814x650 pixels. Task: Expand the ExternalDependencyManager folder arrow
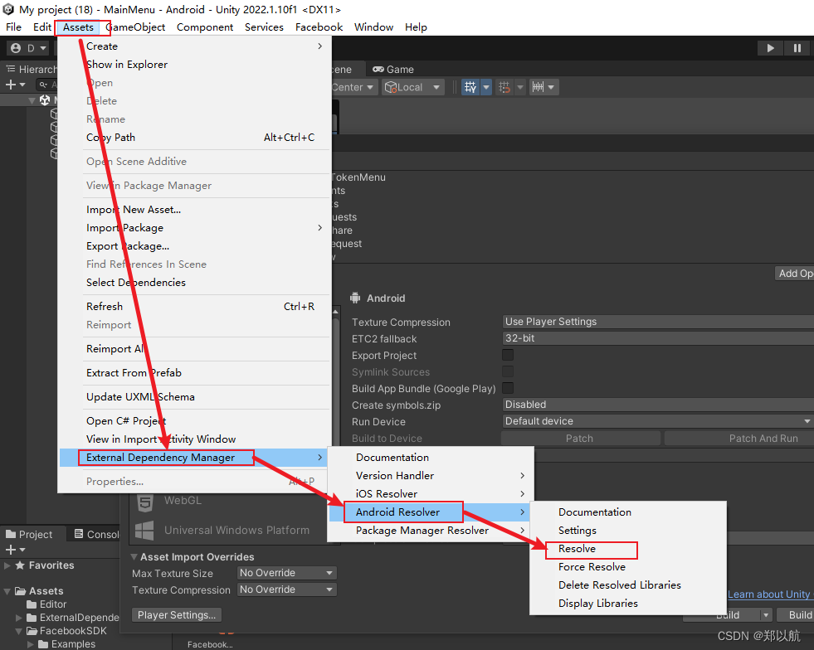click(19, 618)
